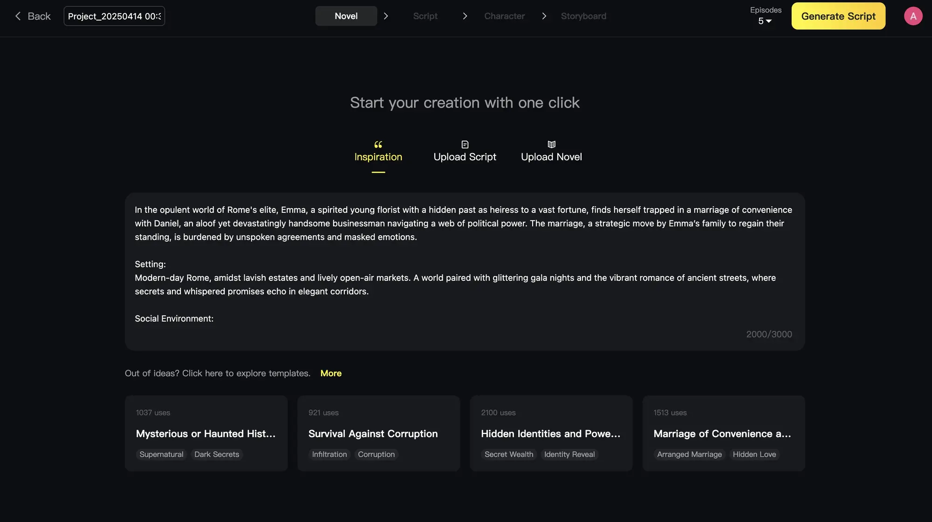
Task: Click the Upload Novel book icon
Action: click(551, 144)
